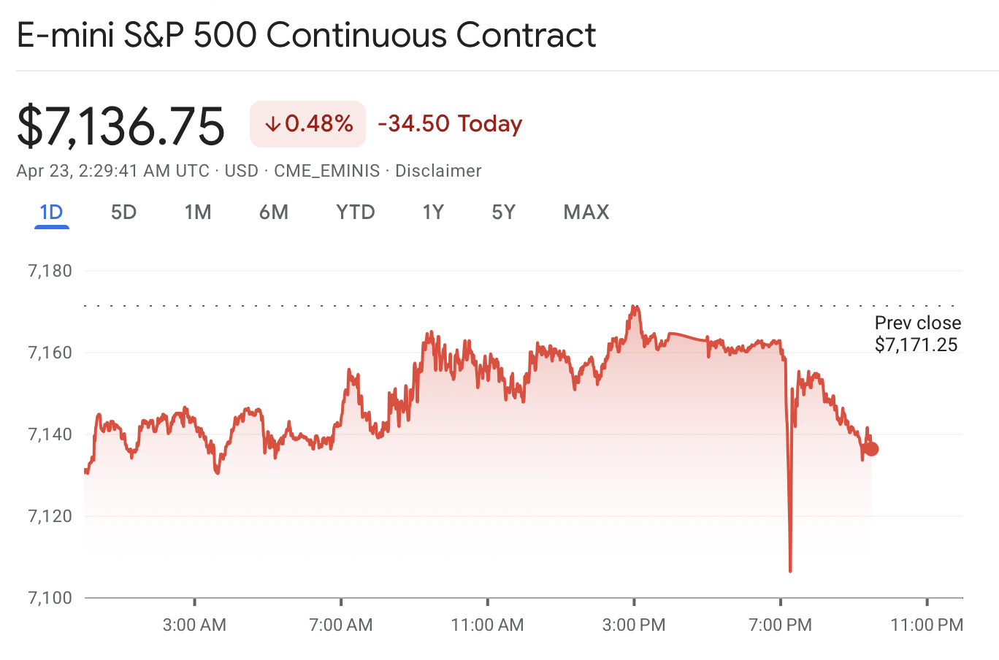This screenshot has width=999, height=660.
Task: Select the MAX time range
Action: [586, 212]
